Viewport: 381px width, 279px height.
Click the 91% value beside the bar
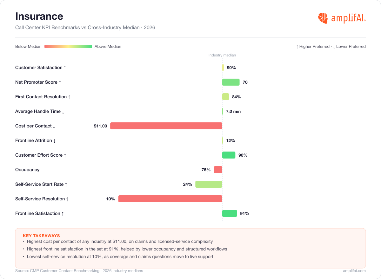(x=244, y=213)
